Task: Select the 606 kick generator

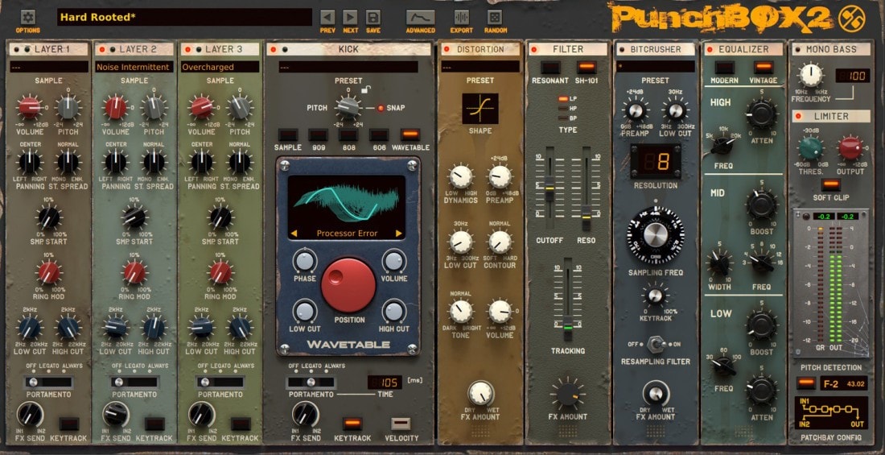Action: point(379,134)
